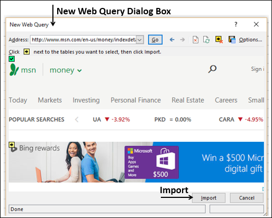Screen dimensions: 272x218
Task: Open the Real Estate tab
Action: click(188, 100)
